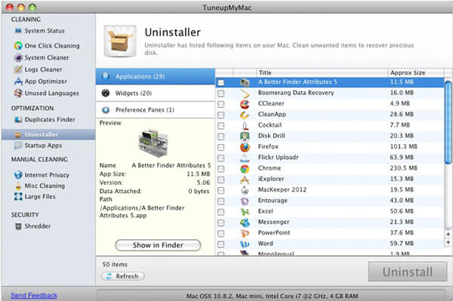Tick the Chrome row checkbox
Image resolution: width=453 pixels, height=301 pixels.
[x=221, y=169]
